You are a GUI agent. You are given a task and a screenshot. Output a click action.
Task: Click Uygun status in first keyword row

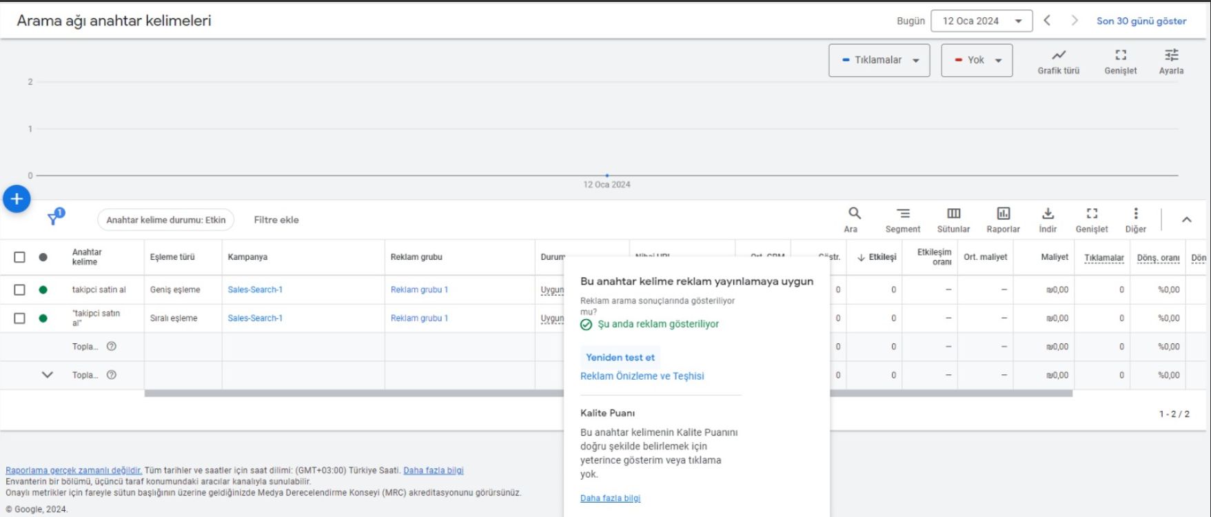(552, 290)
